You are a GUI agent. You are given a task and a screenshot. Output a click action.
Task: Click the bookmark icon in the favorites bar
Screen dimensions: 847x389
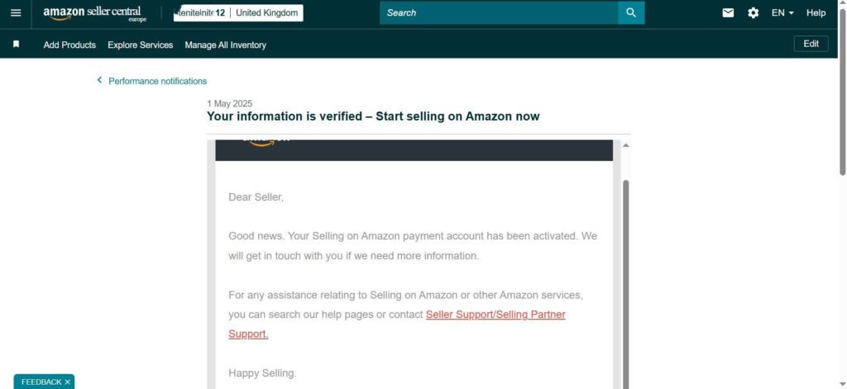(x=16, y=45)
